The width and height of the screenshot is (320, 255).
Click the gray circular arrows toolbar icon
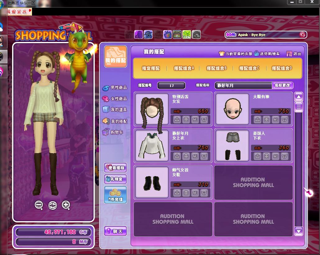196,34
